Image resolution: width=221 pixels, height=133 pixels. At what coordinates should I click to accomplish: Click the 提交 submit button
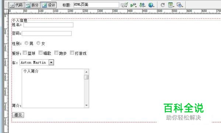click(x=18, y=115)
